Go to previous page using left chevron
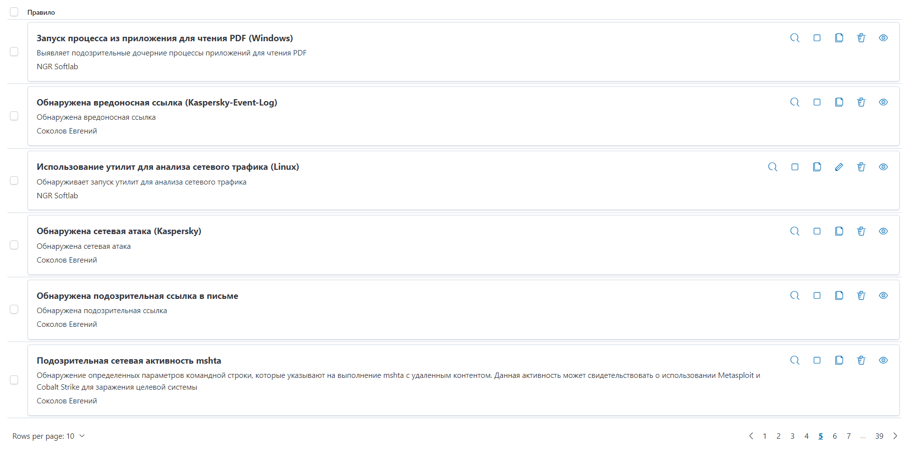The image size is (907, 451). (x=751, y=436)
